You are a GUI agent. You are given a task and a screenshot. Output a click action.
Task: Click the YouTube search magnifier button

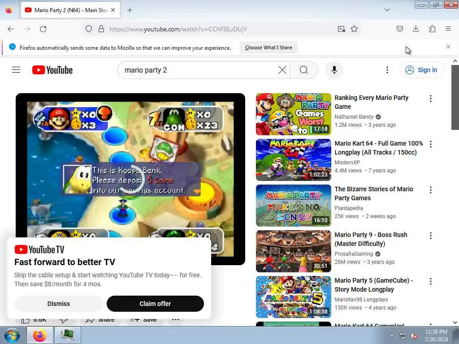[x=304, y=70]
